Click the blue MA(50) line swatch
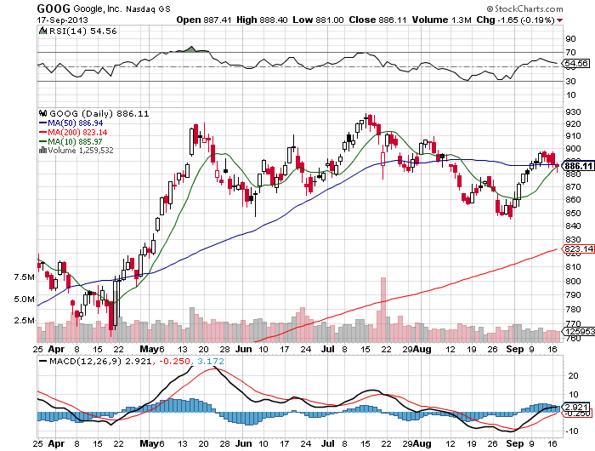 [x=42, y=123]
